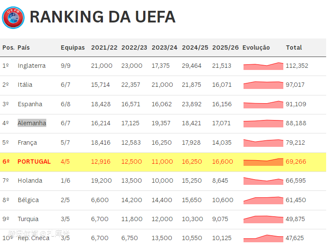The height and width of the screenshot is (244, 327).
Task: Click Portugal's highlighted evolution chart
Action: click(x=263, y=162)
